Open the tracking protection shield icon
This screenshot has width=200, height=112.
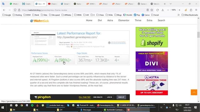coord(15,10)
